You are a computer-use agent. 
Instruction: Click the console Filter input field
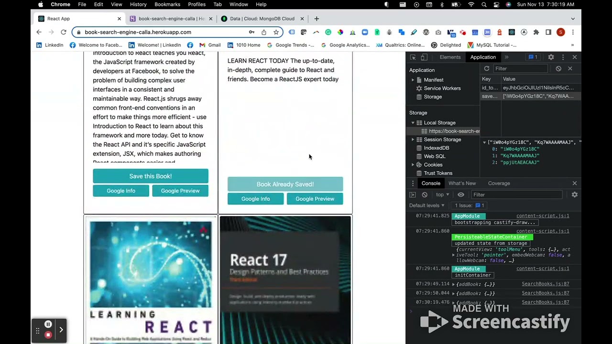[x=517, y=195]
